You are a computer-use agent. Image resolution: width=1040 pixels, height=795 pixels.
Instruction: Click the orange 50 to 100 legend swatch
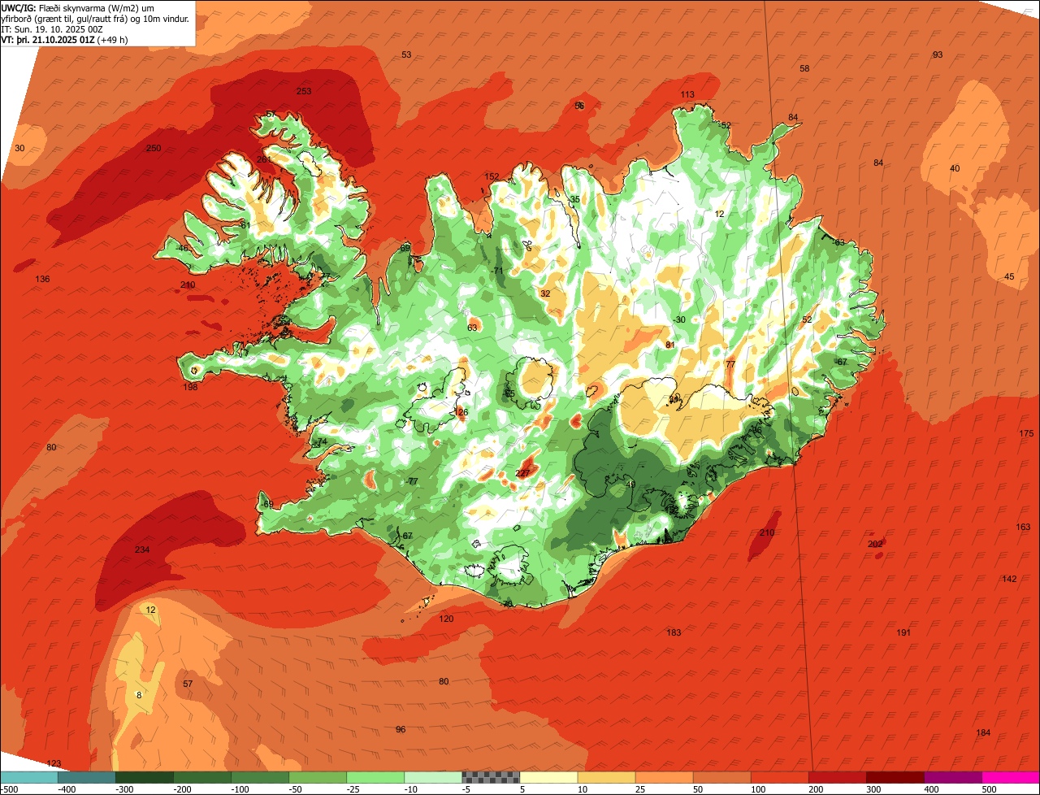tap(721, 777)
